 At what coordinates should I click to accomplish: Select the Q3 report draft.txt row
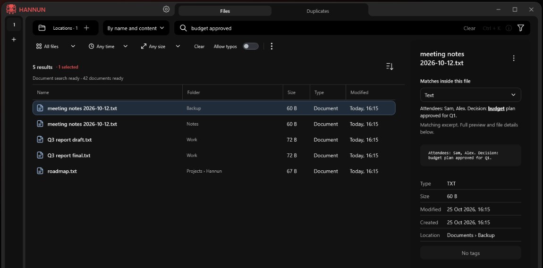[x=214, y=140]
